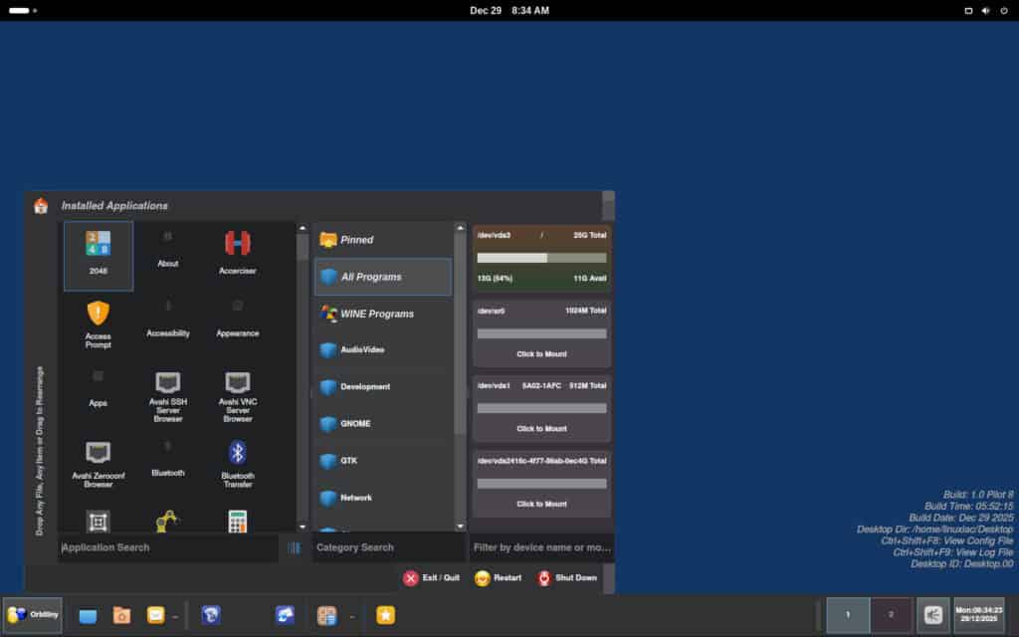Open the GNOME category
Screen dimensions: 1019x637
[x=382, y=423]
